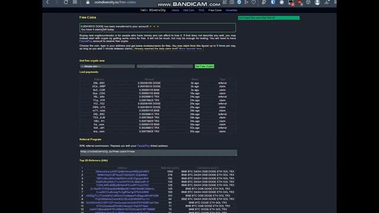Image resolution: width=379 pixels, height=213 pixels.
Task: Open the user profile avatar icon
Action: pyautogui.click(x=317, y=2)
